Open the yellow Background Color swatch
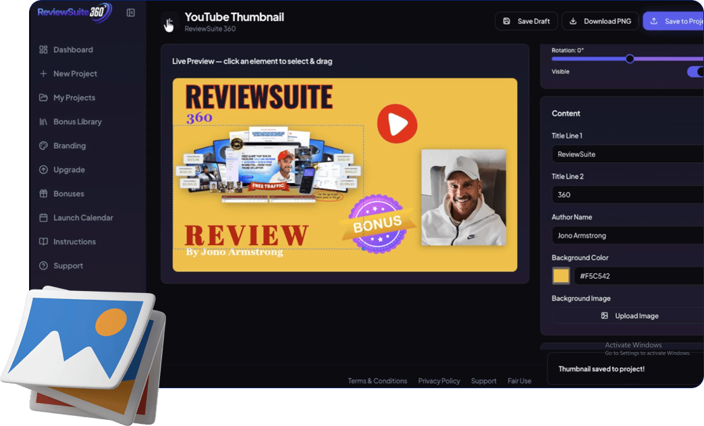 tap(561, 276)
